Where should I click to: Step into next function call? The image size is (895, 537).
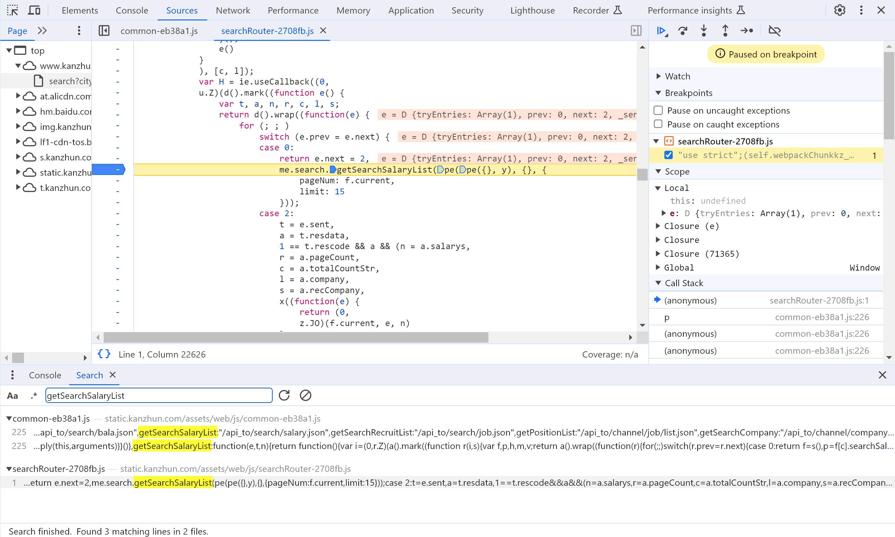pyautogui.click(x=704, y=31)
